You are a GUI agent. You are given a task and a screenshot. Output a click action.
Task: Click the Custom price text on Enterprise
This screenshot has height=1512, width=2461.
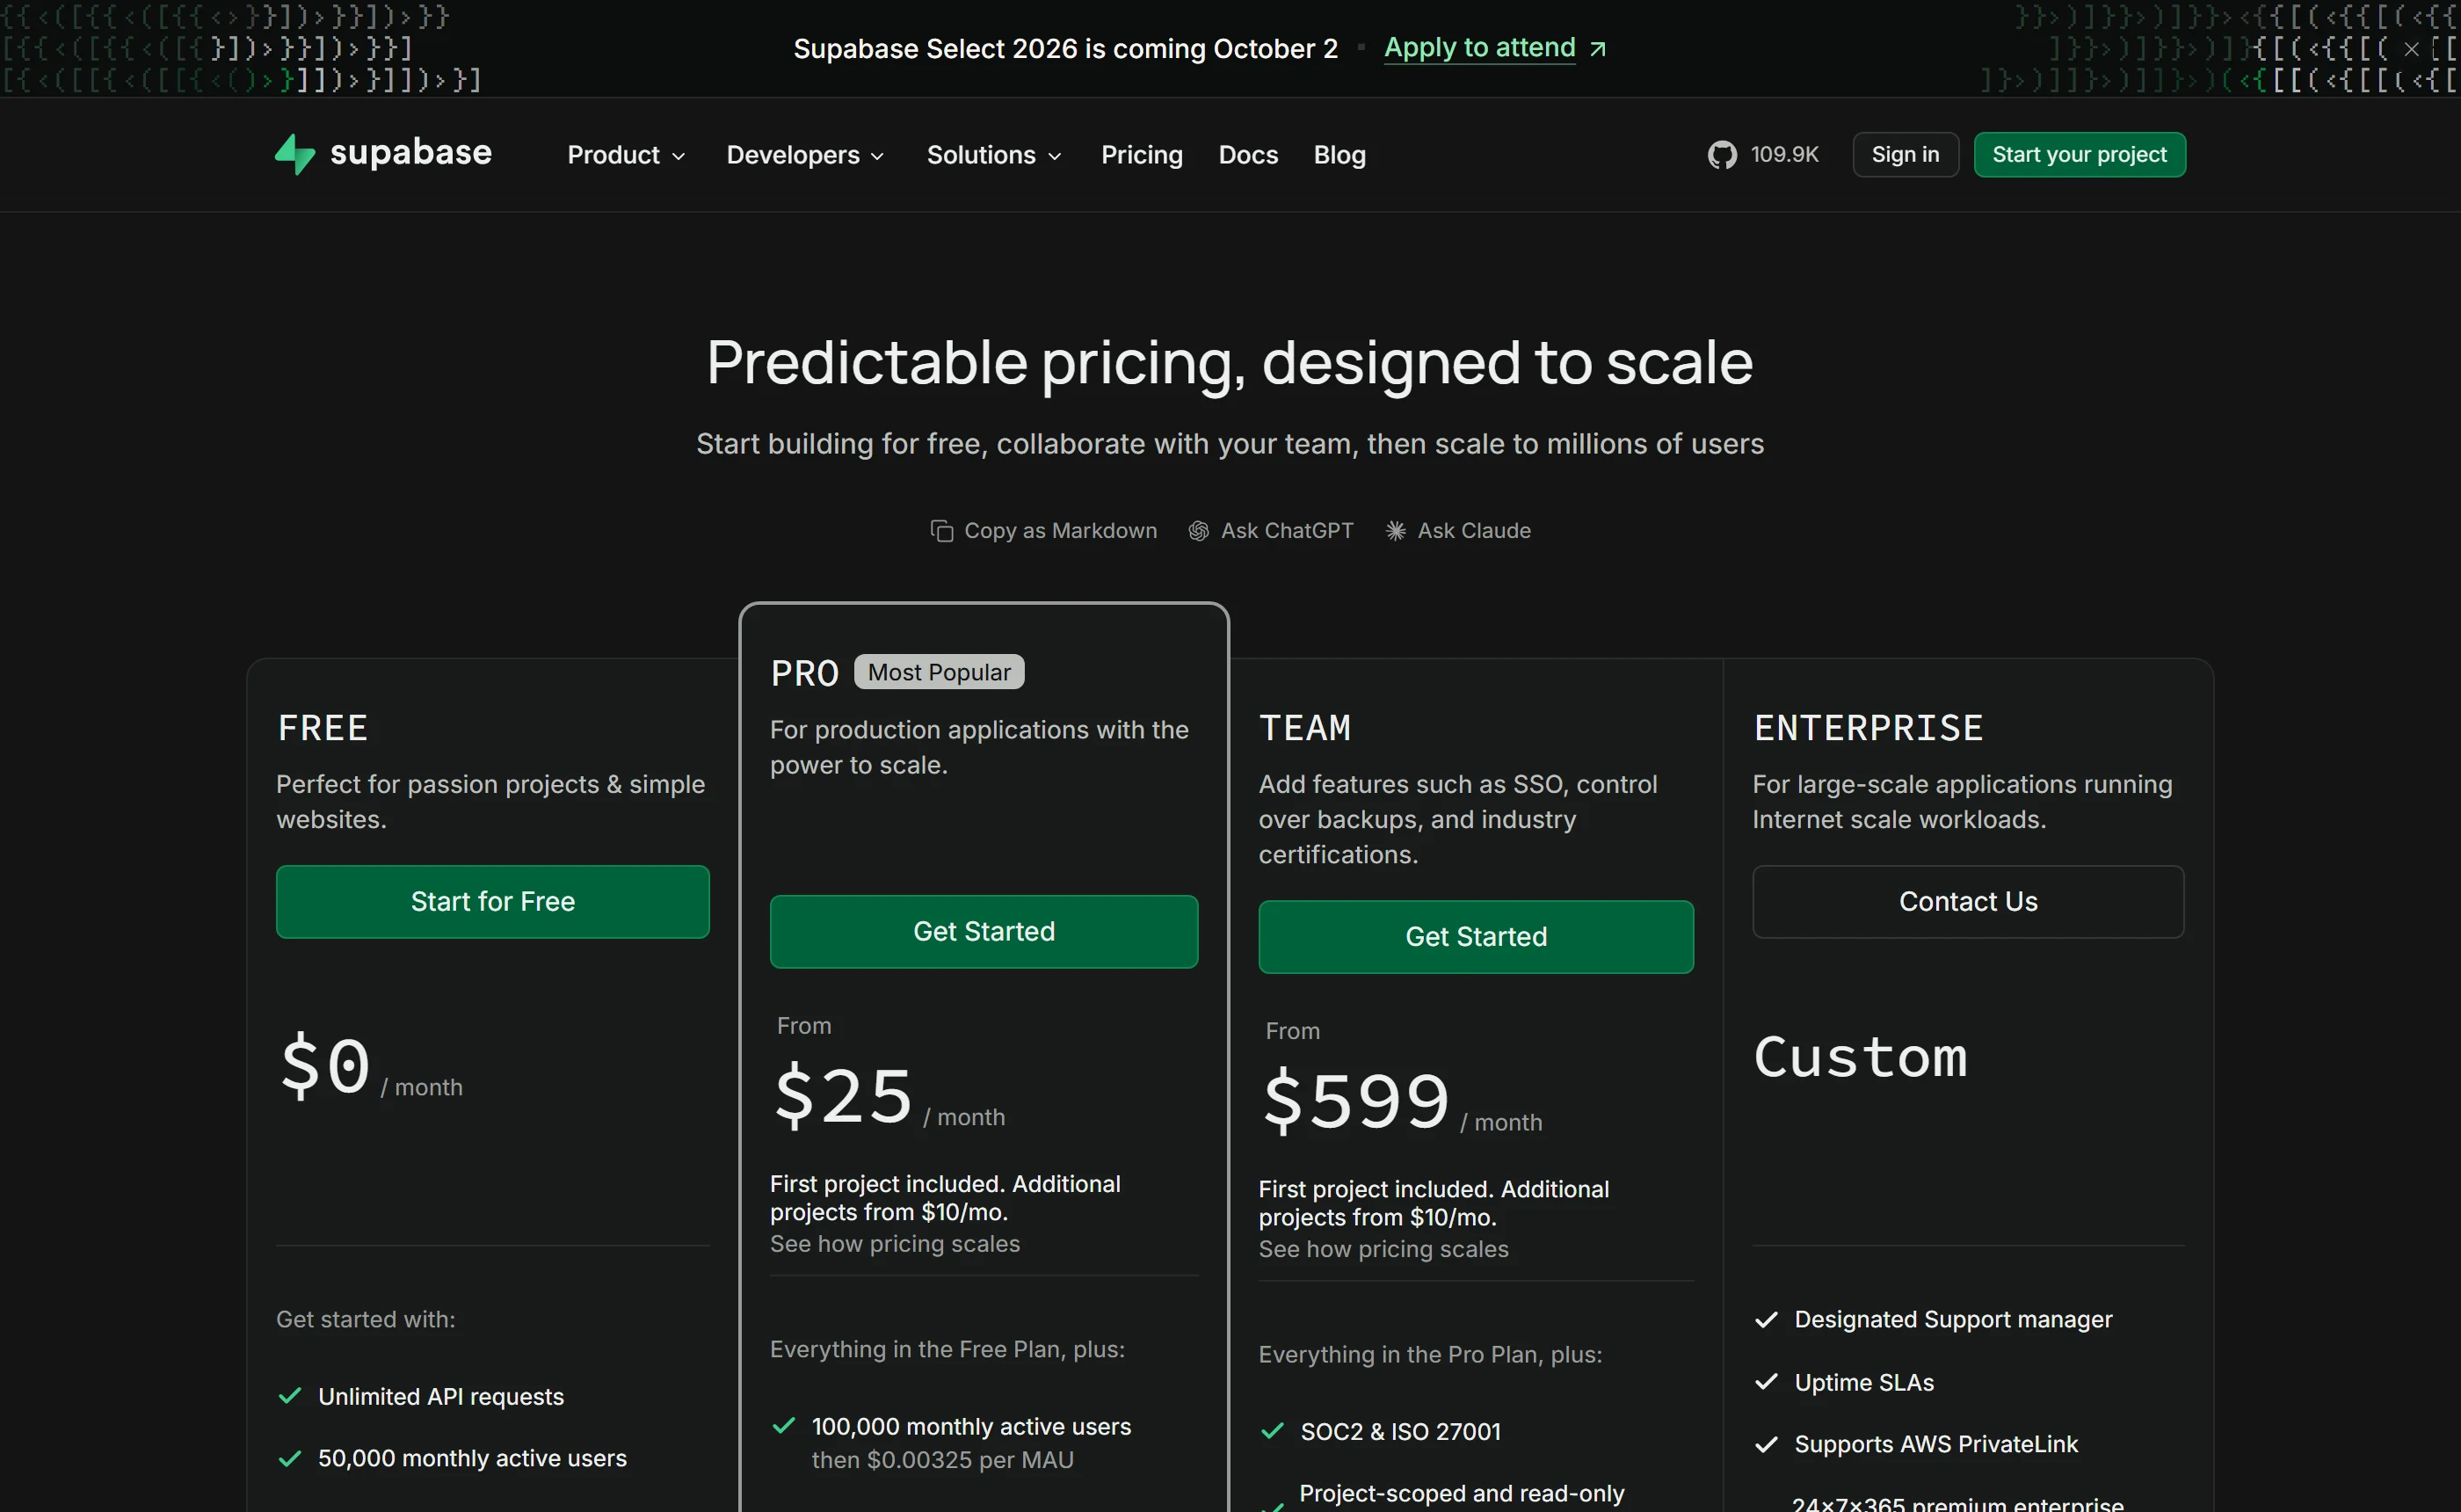[x=1860, y=1057]
